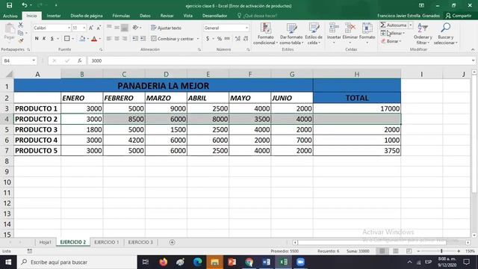Add a new sheet with plus button
This screenshot has width=478, height=269.
point(172,242)
